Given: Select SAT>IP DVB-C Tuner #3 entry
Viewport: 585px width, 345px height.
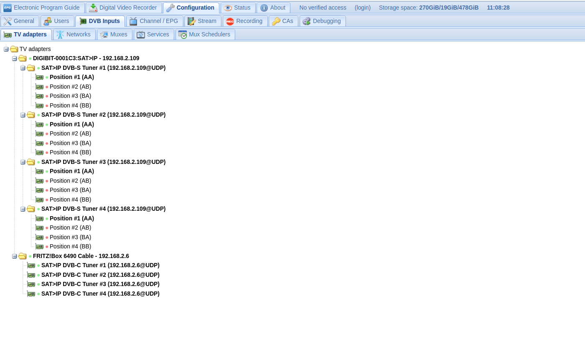Looking at the screenshot, I should pos(100,284).
